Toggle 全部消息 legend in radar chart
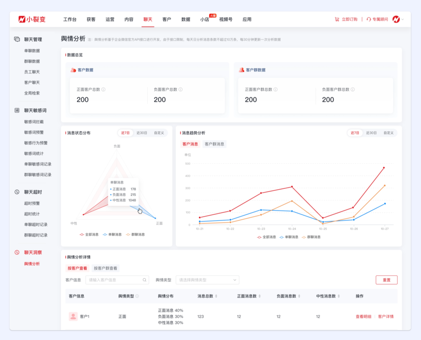This screenshot has width=421, height=340. (89, 234)
